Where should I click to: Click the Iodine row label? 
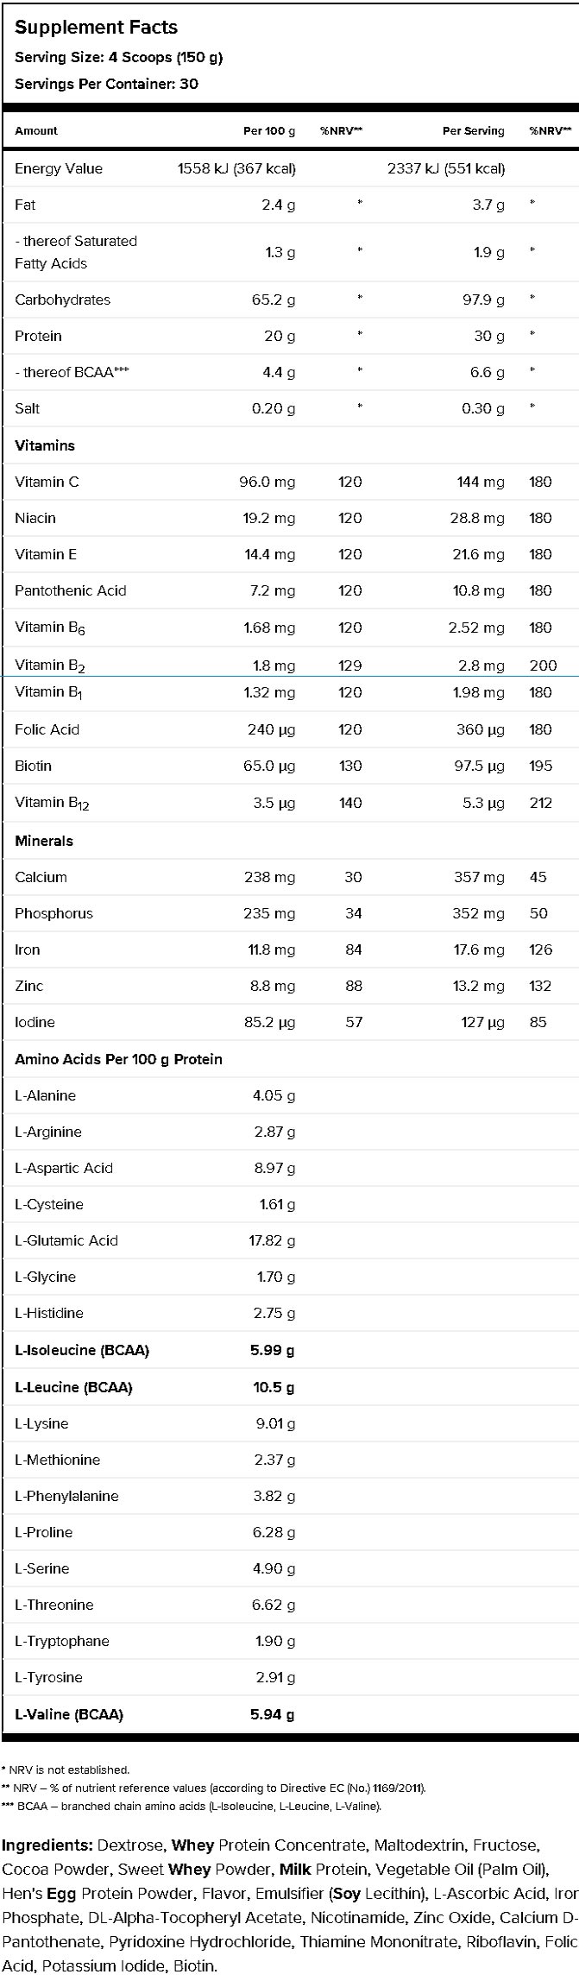(35, 1022)
